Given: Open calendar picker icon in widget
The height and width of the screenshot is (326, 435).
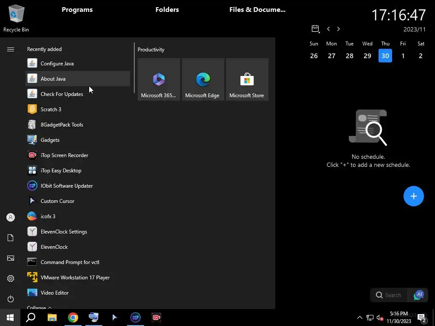Looking at the screenshot, I should coord(316,29).
